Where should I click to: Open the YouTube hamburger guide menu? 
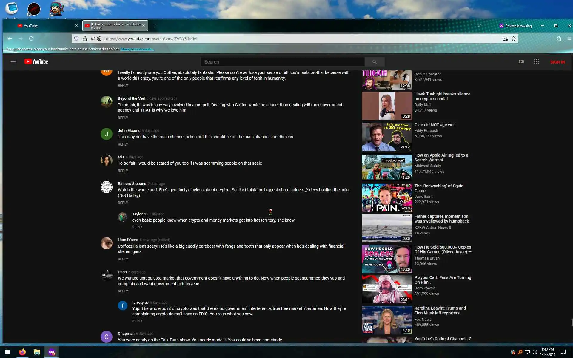pos(13,62)
